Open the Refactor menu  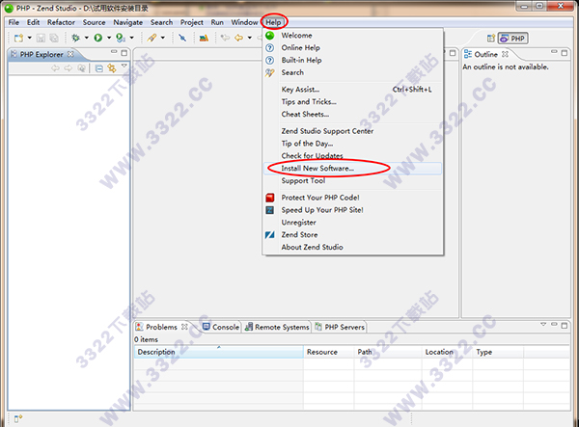tap(61, 22)
